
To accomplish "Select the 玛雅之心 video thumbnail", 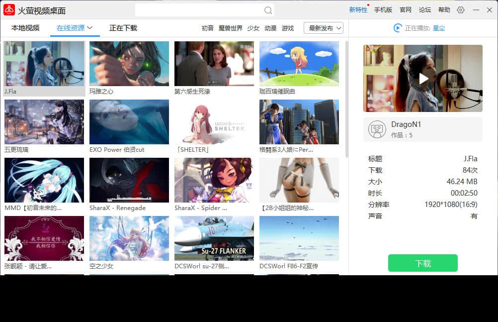I will tap(129, 63).
